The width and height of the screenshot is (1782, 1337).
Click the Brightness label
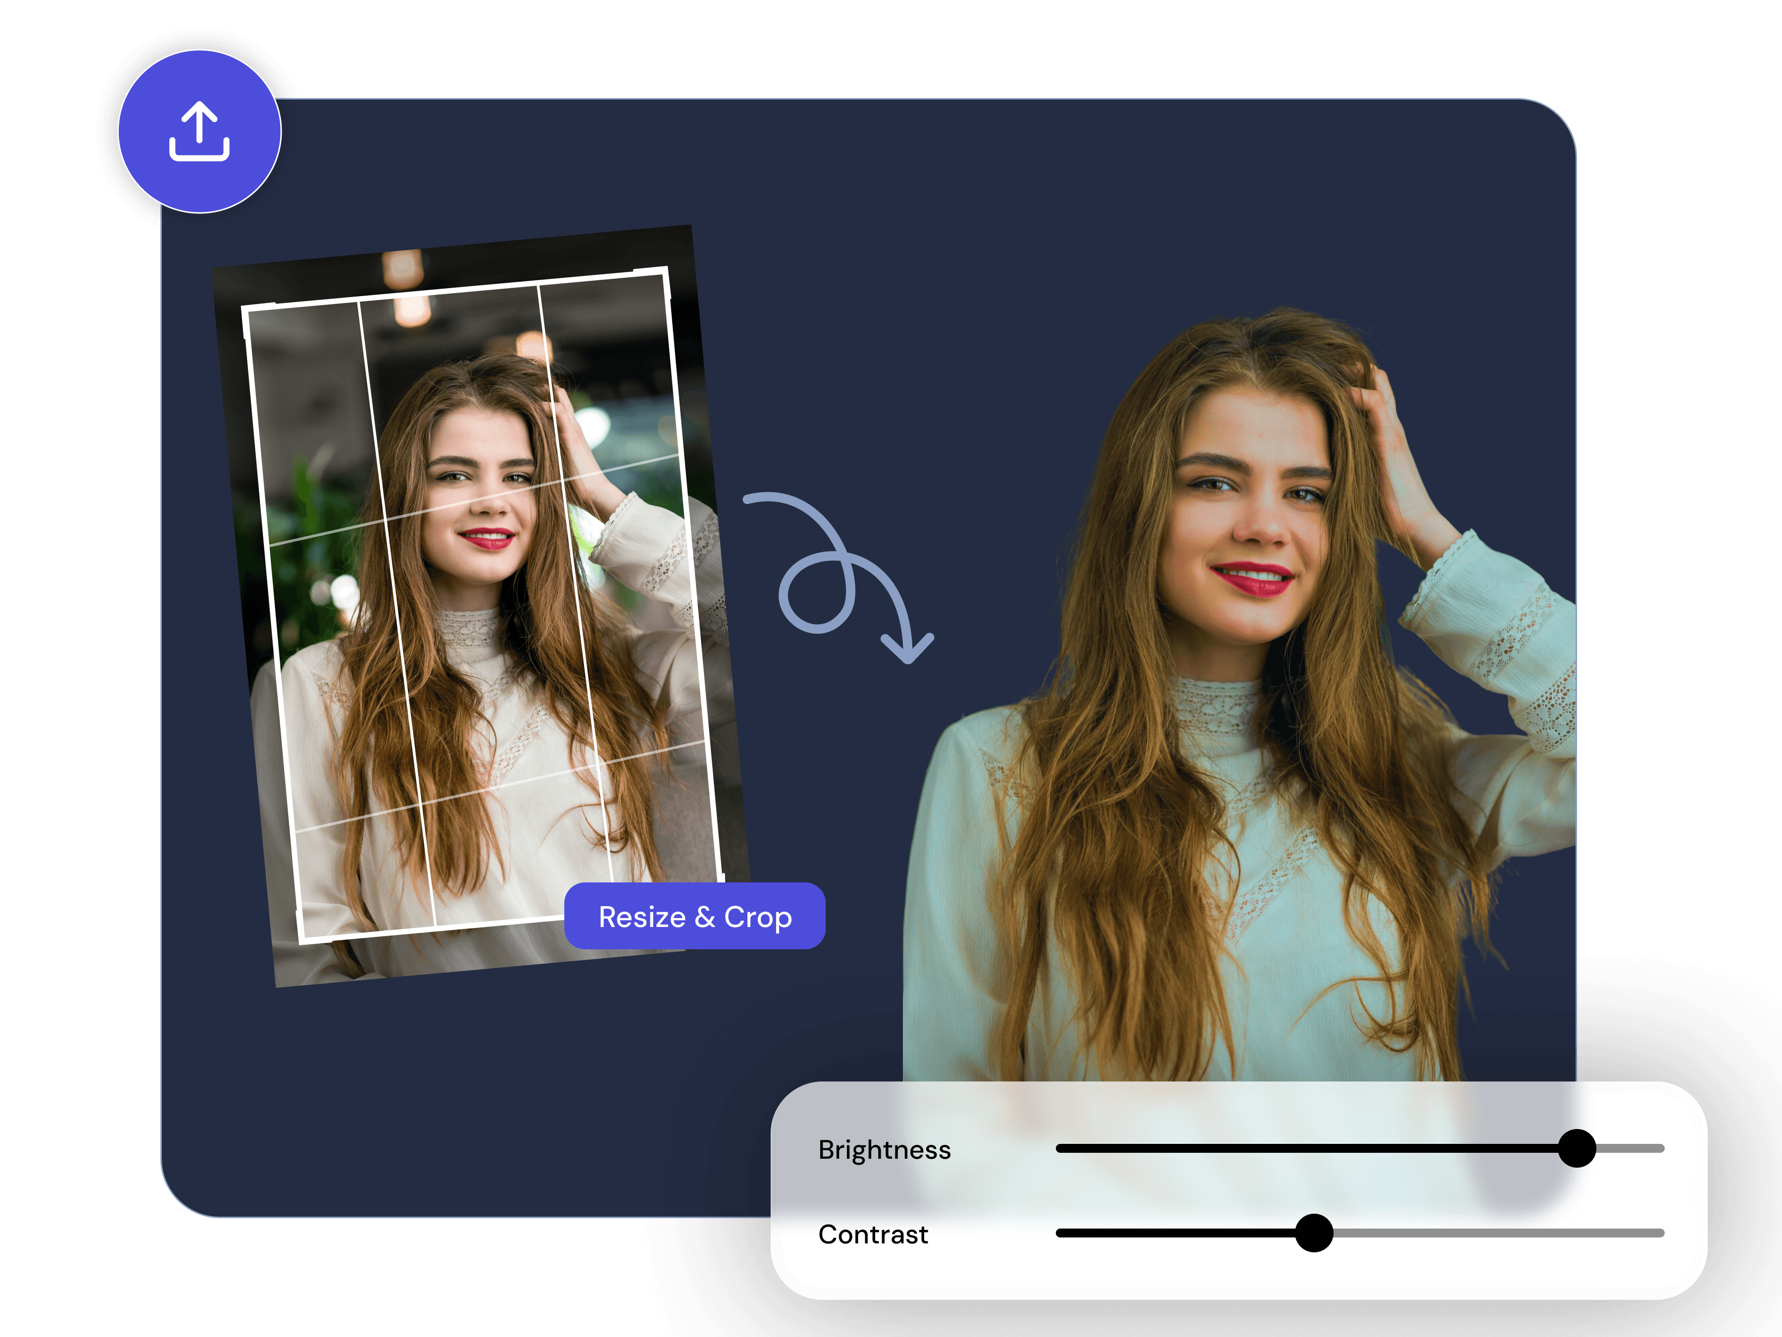885,1150
